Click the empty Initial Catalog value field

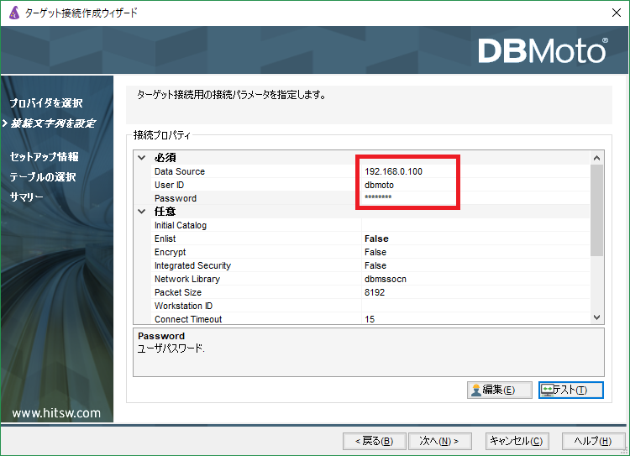(x=475, y=225)
